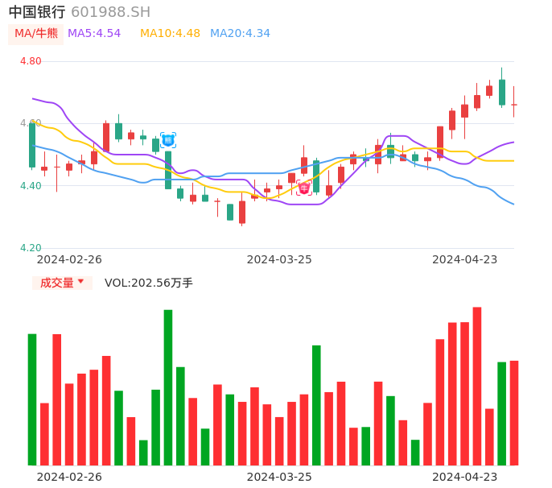Toggle the MA10:4.48 moving average legend
Image resolution: width=552 pixels, height=488 pixels.
tap(170, 34)
